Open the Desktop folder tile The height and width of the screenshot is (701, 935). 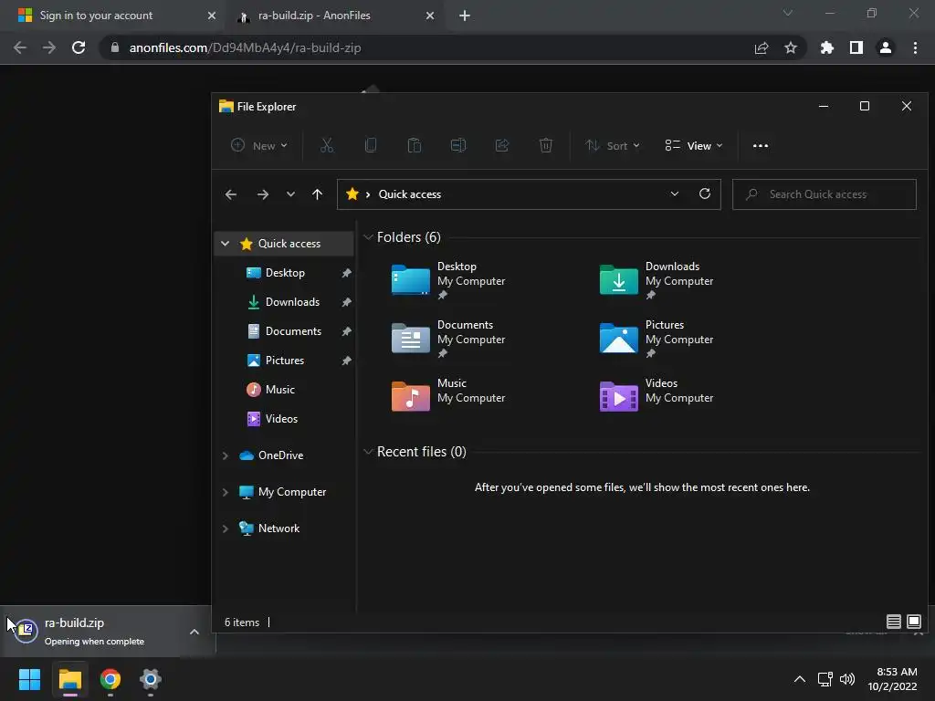(447, 279)
